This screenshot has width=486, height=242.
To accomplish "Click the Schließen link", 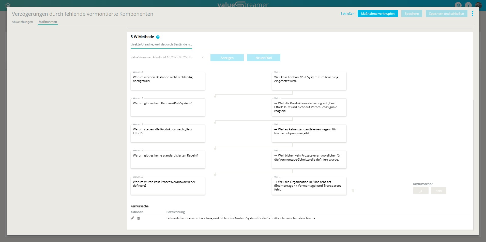I will [x=347, y=14].
